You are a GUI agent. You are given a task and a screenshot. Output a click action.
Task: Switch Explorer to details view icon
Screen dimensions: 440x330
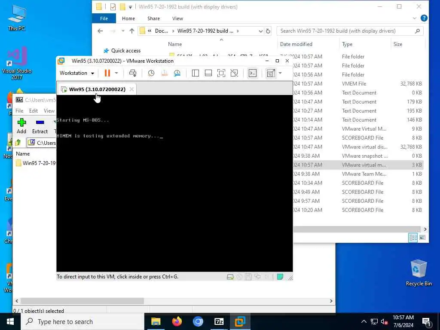point(413,238)
